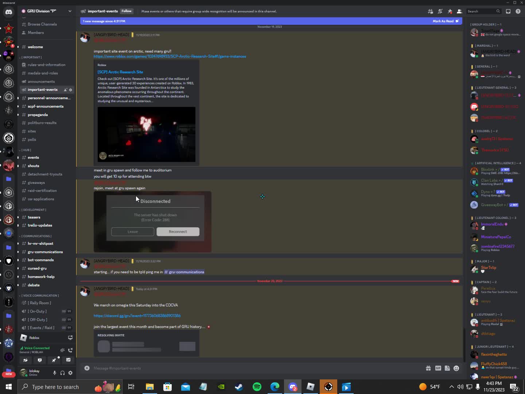Screen dimensions: 525x394
Task: Toggle headphone deafen
Action: click(62, 373)
